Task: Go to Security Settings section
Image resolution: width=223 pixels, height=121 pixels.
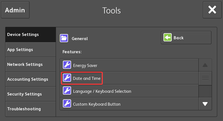Action: [x=30, y=94]
